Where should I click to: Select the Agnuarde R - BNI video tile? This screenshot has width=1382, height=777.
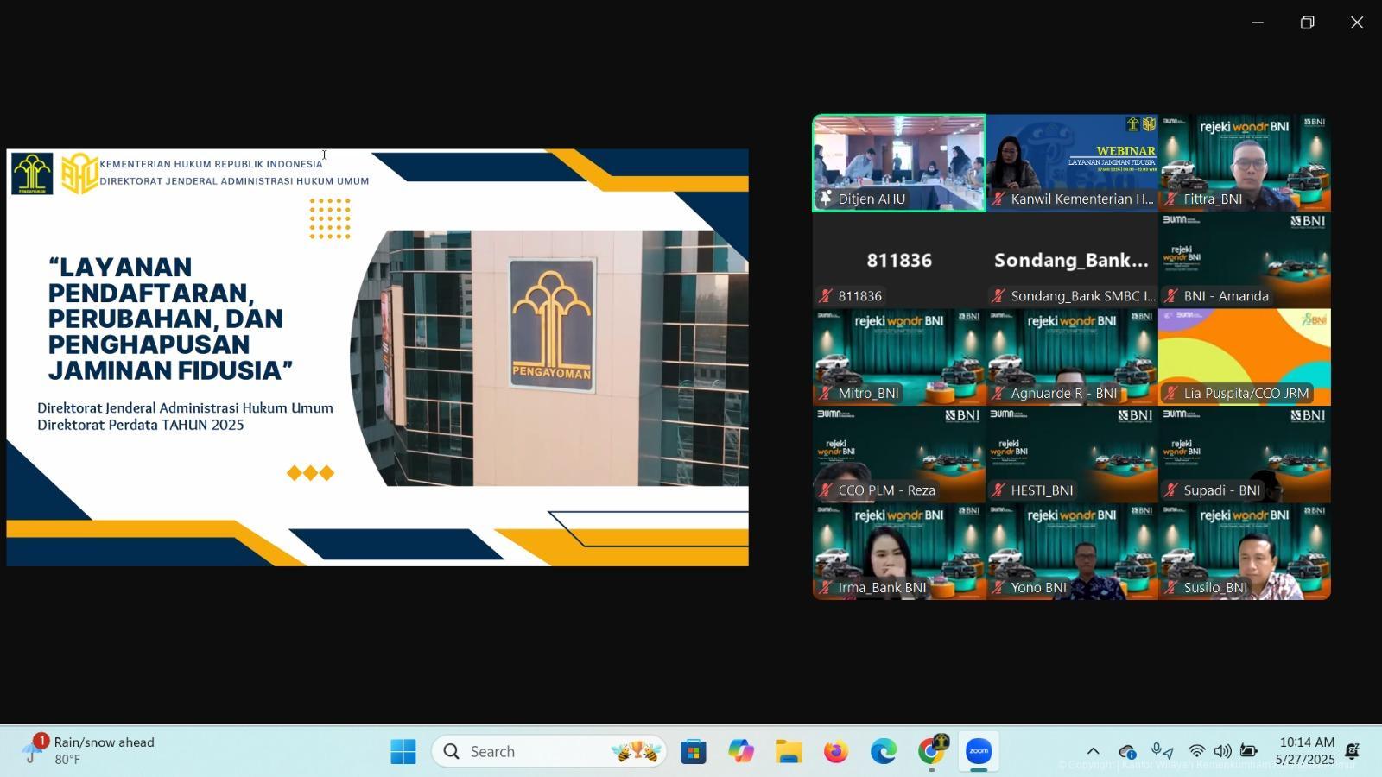coord(1072,357)
